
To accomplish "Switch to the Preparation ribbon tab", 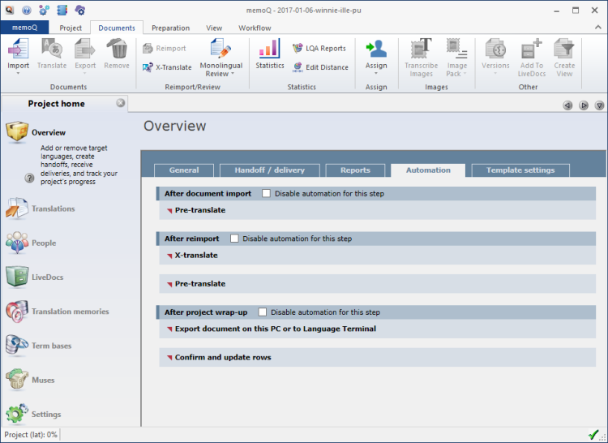I will click(170, 28).
